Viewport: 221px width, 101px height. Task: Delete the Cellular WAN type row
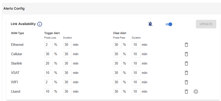[186, 54]
